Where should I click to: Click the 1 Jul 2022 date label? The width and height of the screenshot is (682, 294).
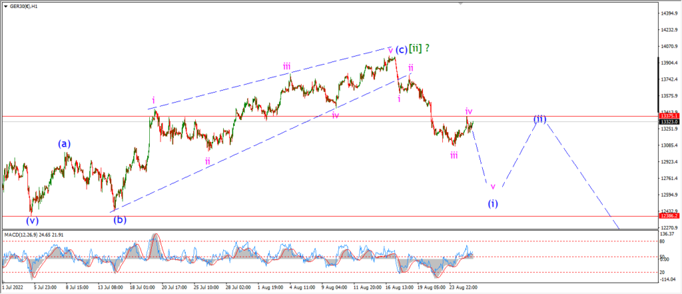click(x=13, y=287)
